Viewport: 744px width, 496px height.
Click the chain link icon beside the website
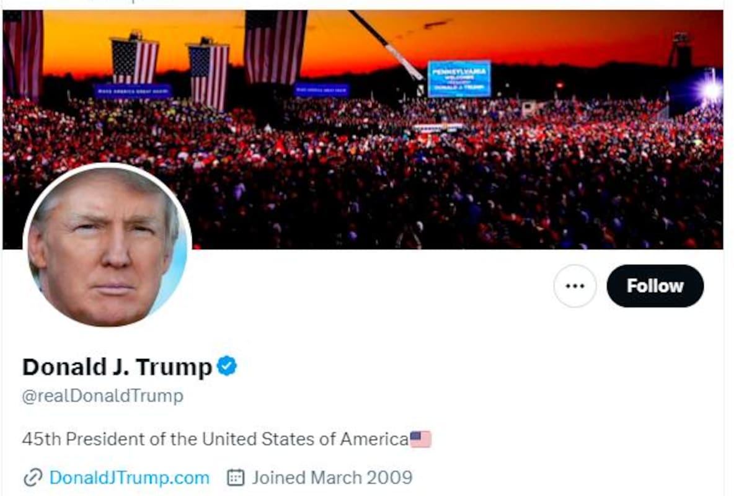[32, 478]
